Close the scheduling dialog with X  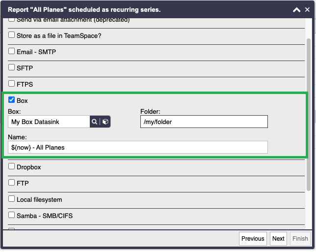click(307, 9)
